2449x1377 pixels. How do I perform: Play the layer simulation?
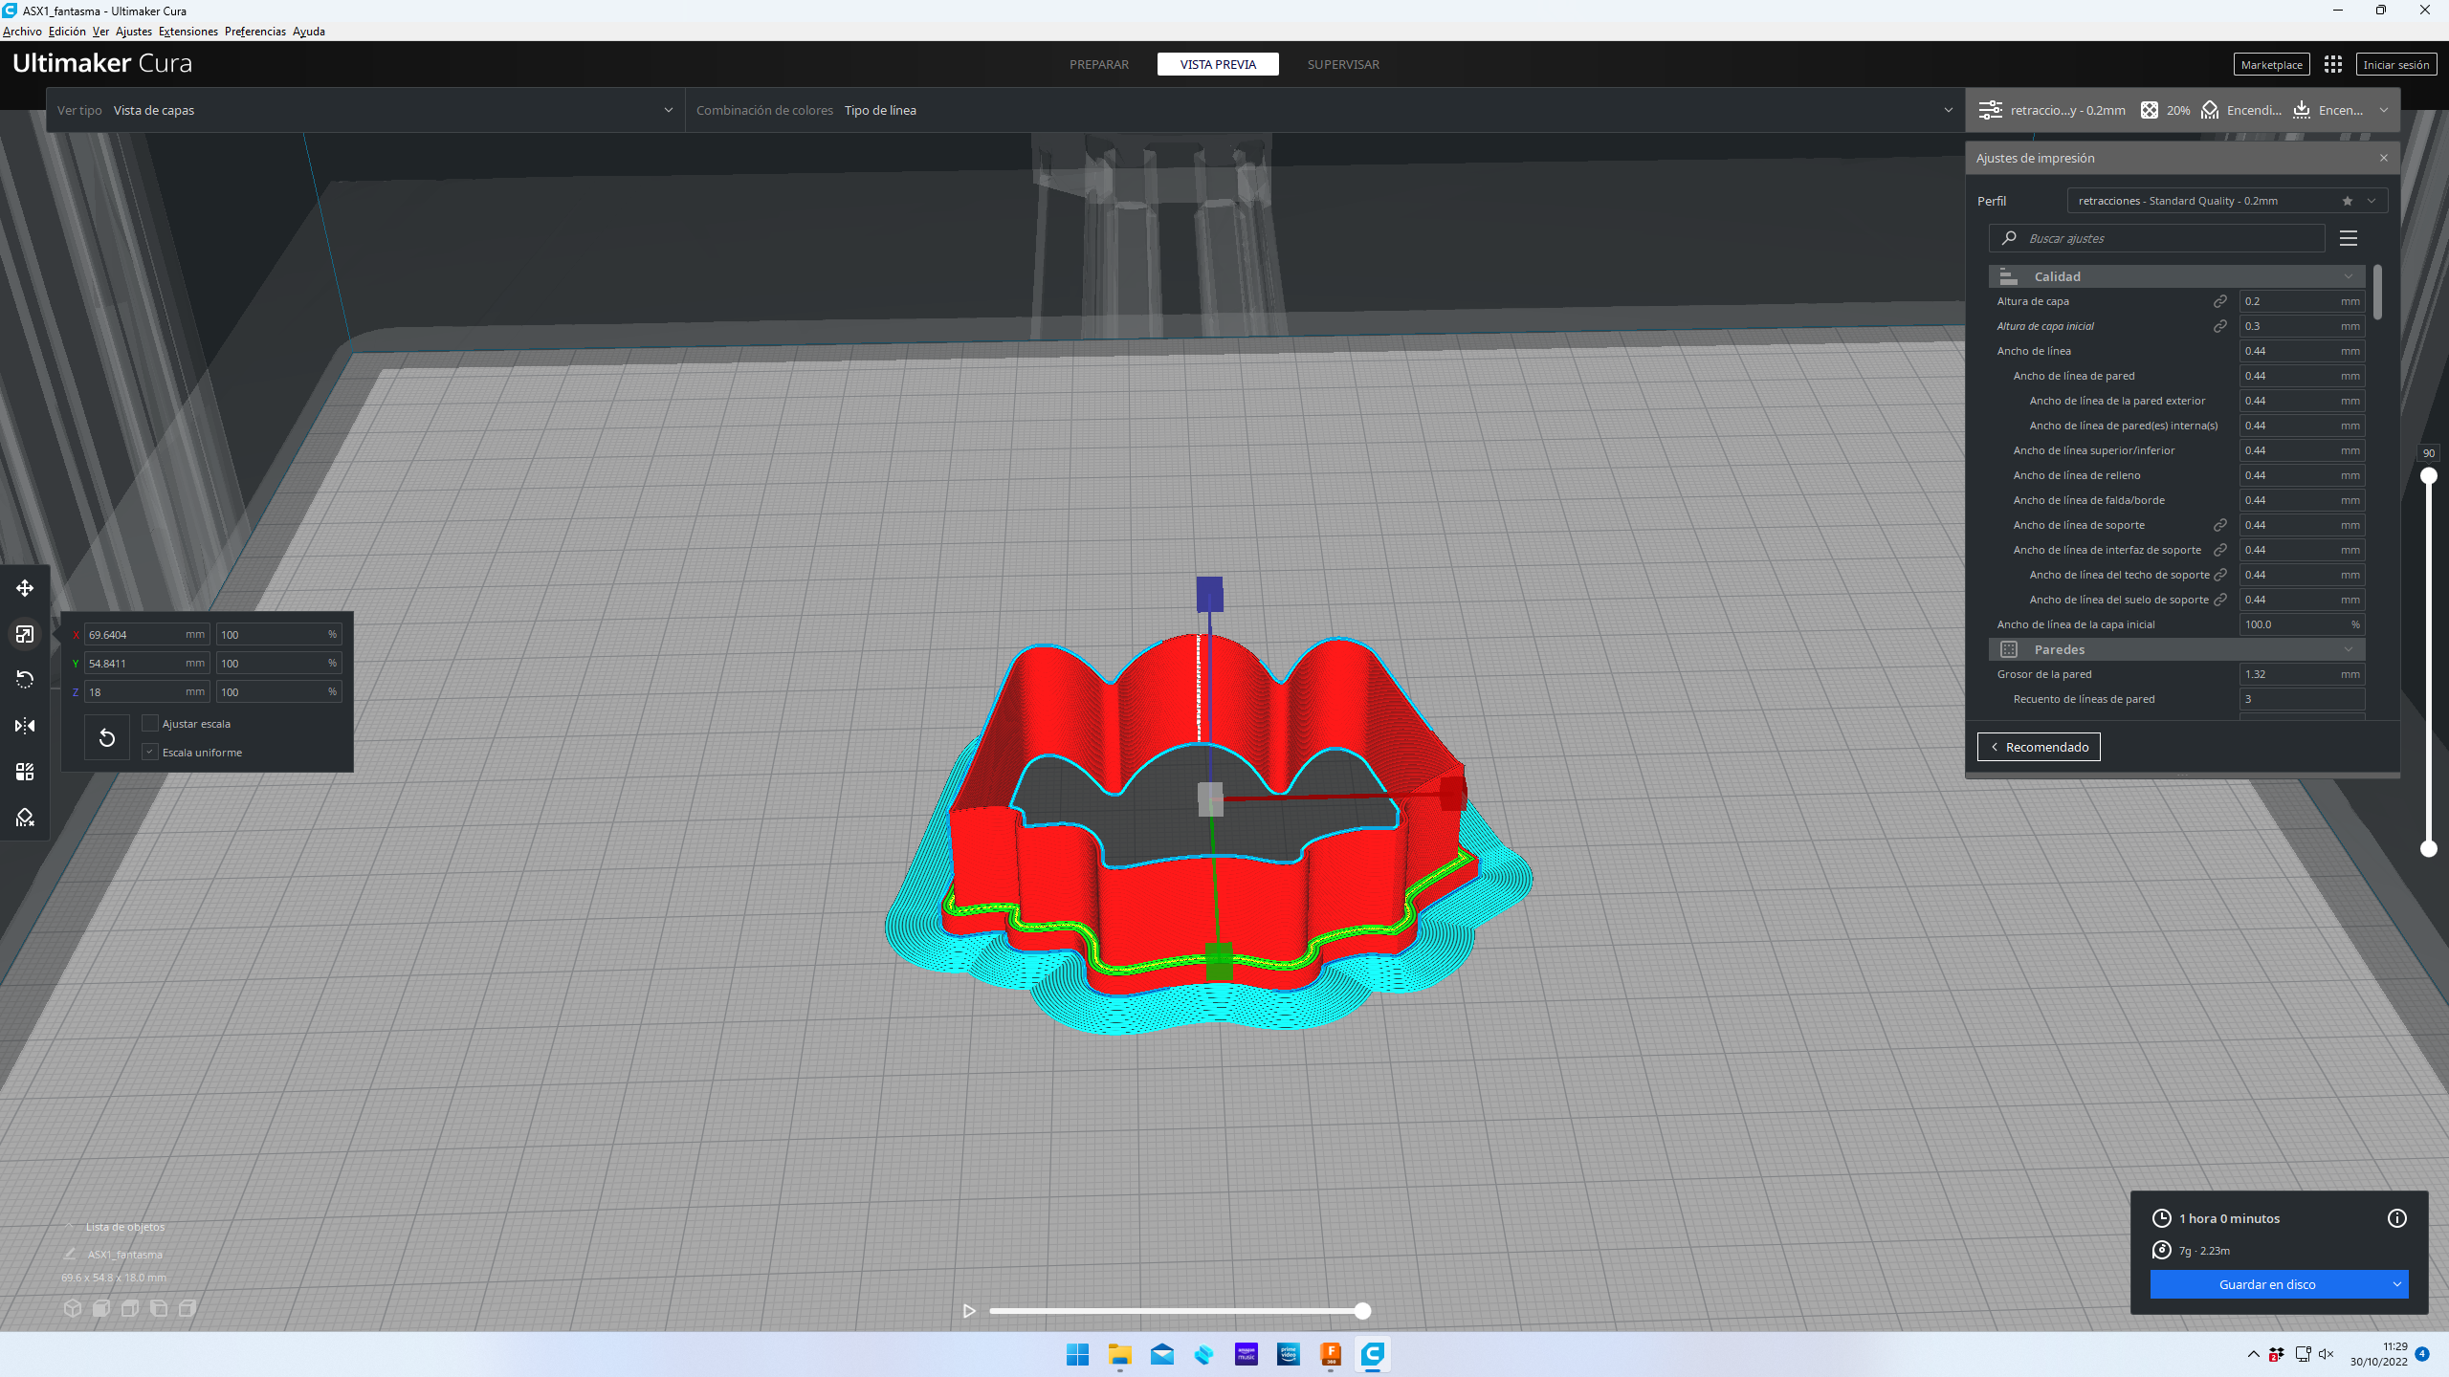969,1311
